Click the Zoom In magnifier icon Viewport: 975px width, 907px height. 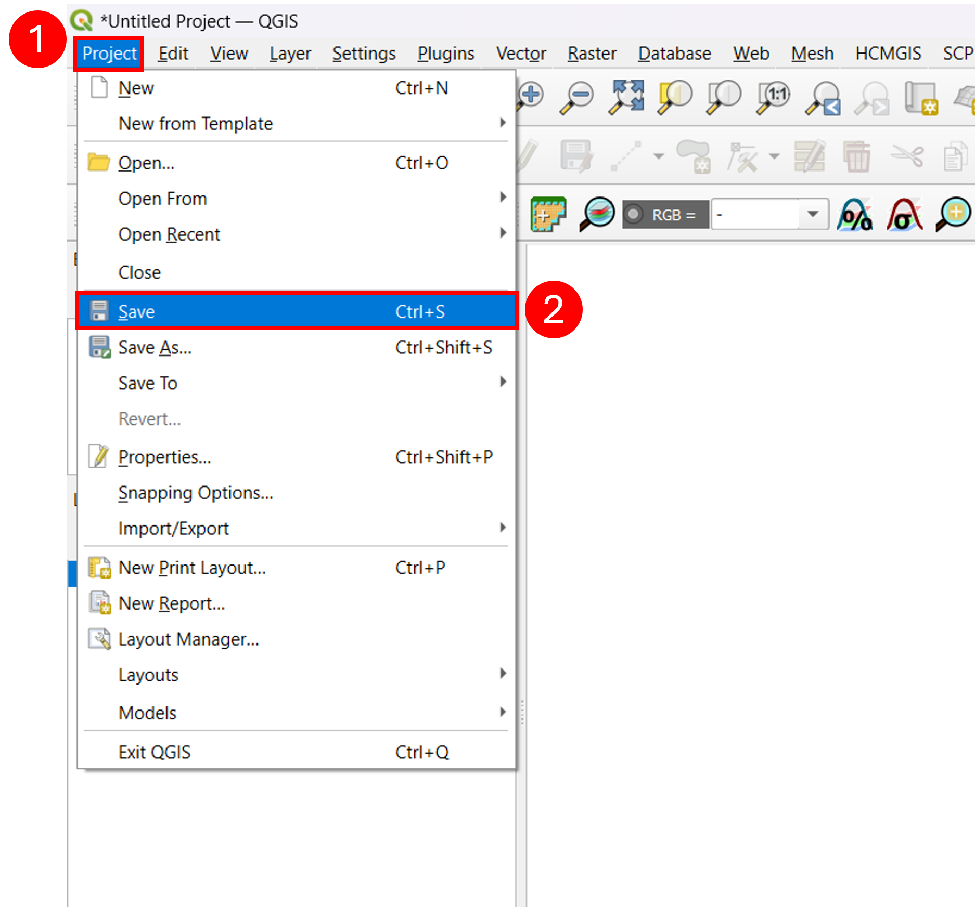pos(530,97)
